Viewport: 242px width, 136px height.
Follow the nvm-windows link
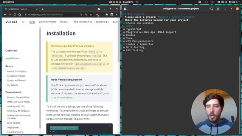click(x=66, y=97)
